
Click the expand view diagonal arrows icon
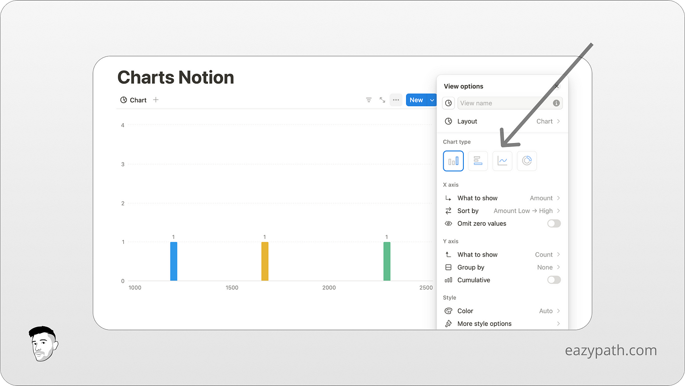382,100
